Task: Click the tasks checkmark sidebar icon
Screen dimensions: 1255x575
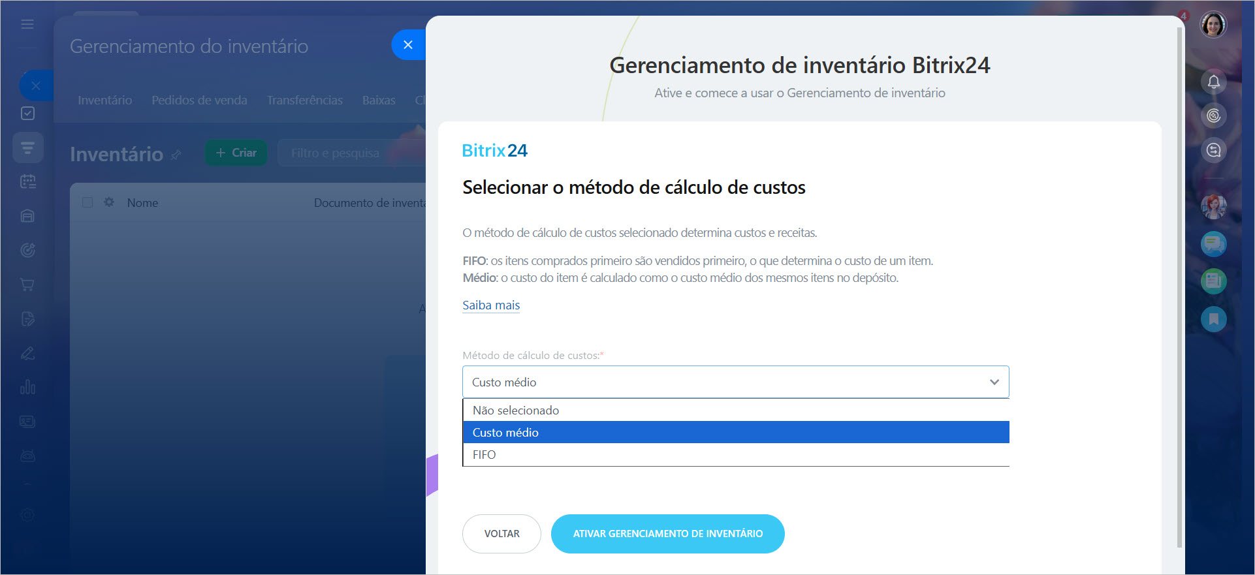Action: point(27,114)
